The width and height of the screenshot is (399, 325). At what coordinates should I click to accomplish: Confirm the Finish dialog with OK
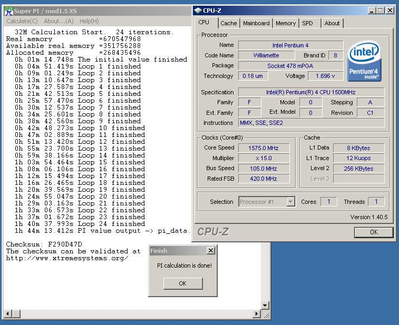tap(183, 283)
